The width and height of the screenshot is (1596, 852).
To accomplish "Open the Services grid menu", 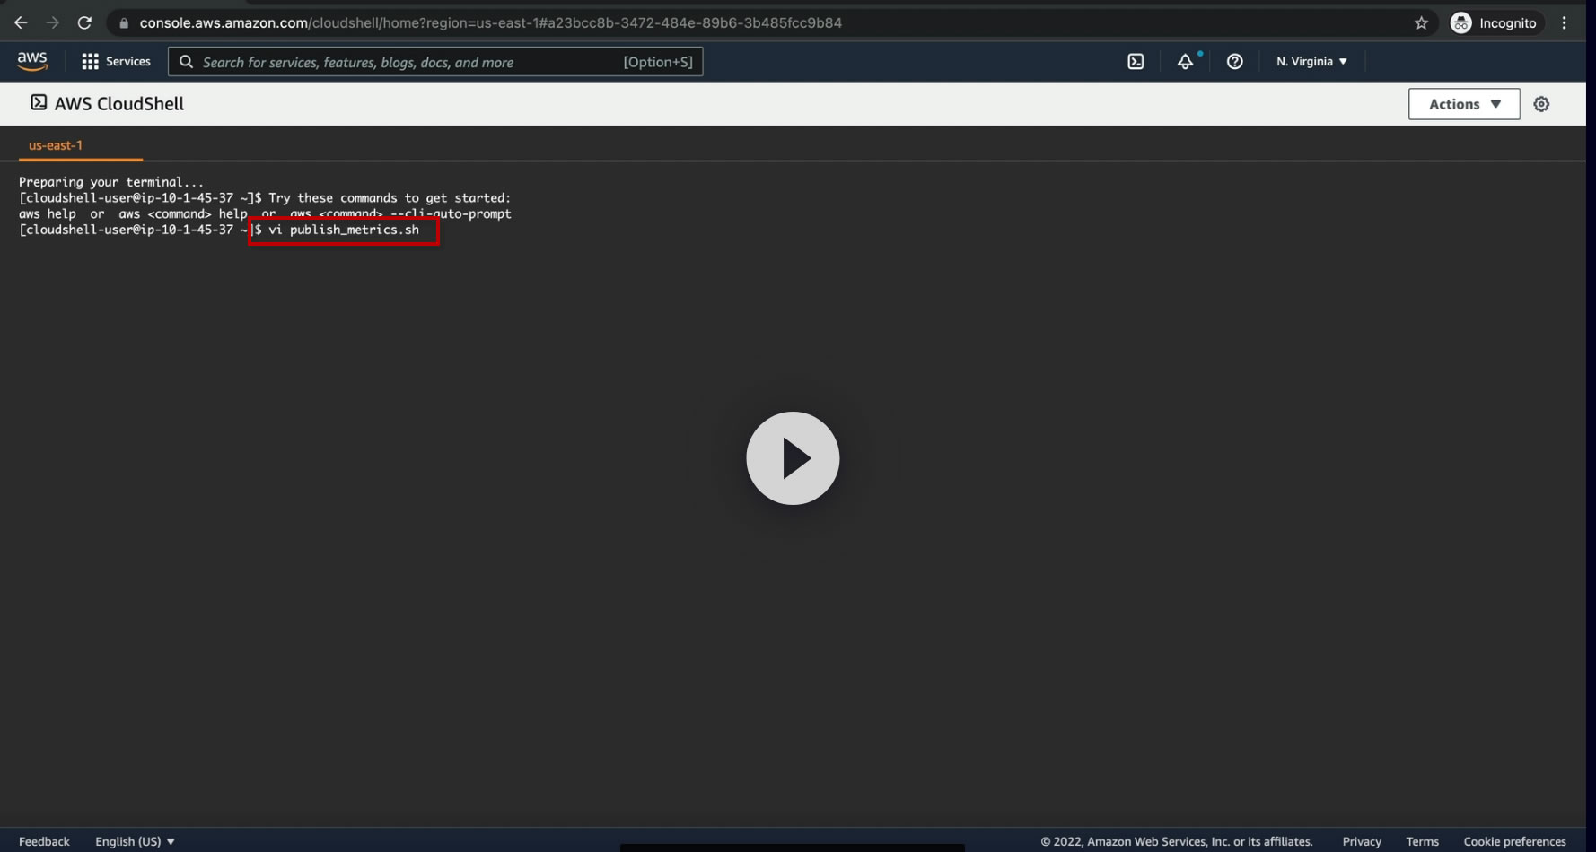I will pyautogui.click(x=116, y=61).
